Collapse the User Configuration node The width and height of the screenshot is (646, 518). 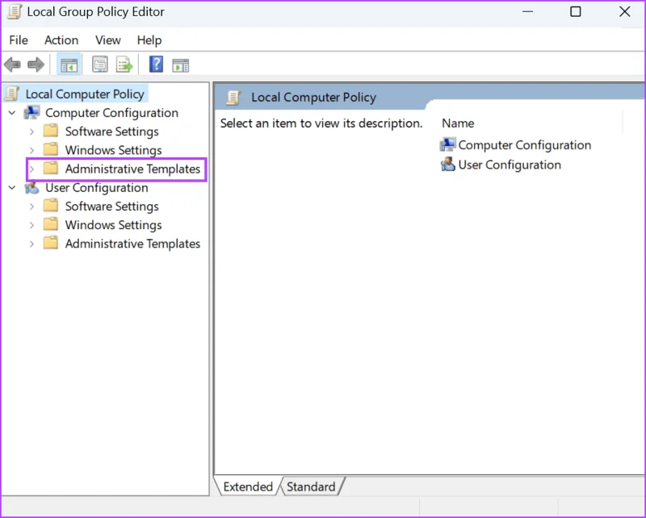pyautogui.click(x=12, y=188)
